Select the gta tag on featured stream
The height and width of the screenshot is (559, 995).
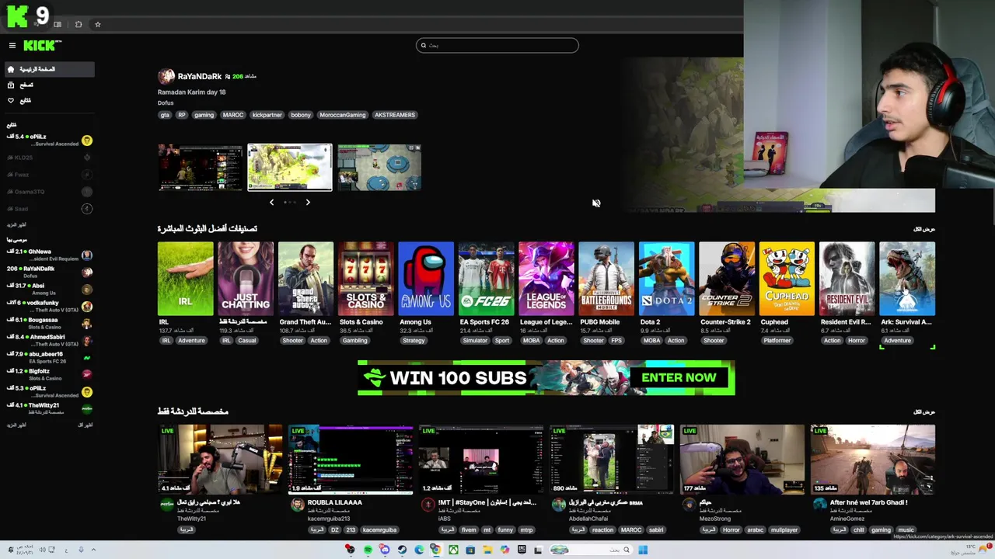click(164, 115)
